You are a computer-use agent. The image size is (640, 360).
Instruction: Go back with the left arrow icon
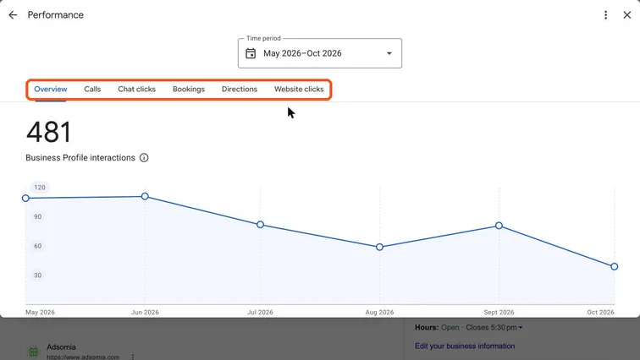[x=13, y=15]
